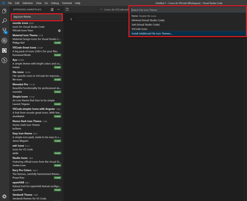Image resolution: width=247 pixels, height=201 pixels.
Task: Open Material Icon Theme extension title
Action: [25, 35]
